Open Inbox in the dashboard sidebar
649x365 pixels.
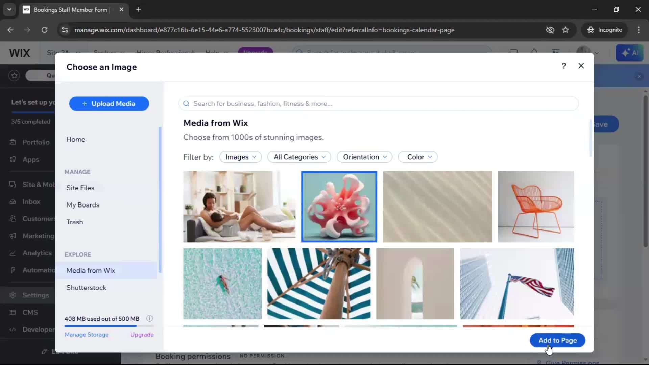(x=31, y=202)
